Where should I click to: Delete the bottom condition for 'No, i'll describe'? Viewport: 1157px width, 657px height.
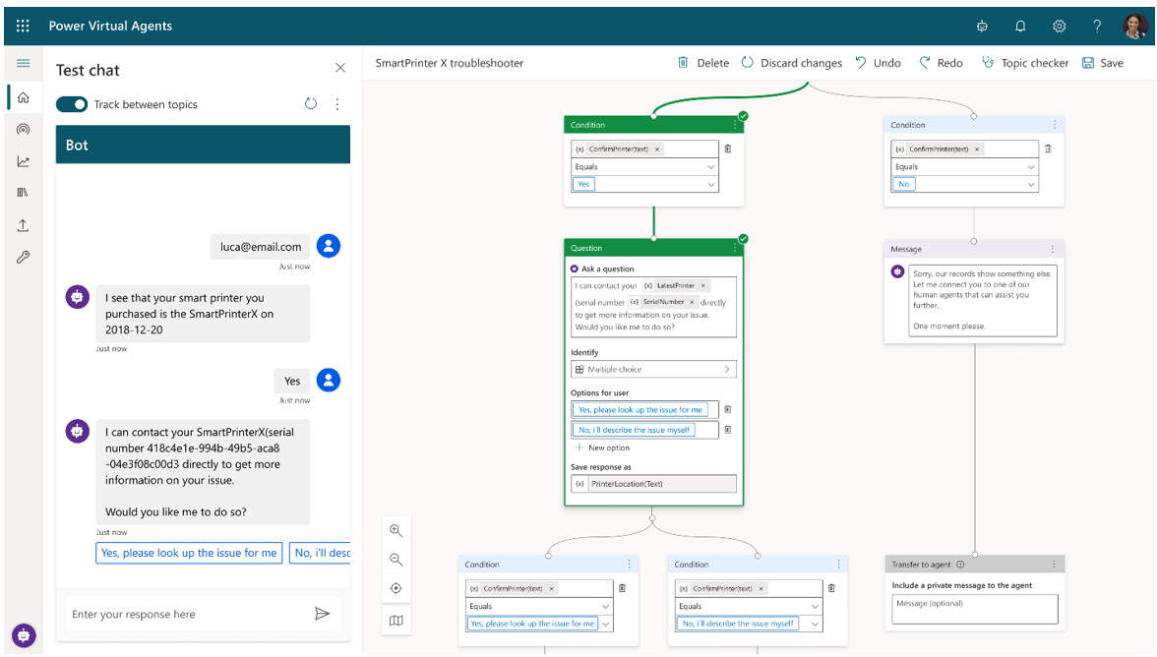831,588
